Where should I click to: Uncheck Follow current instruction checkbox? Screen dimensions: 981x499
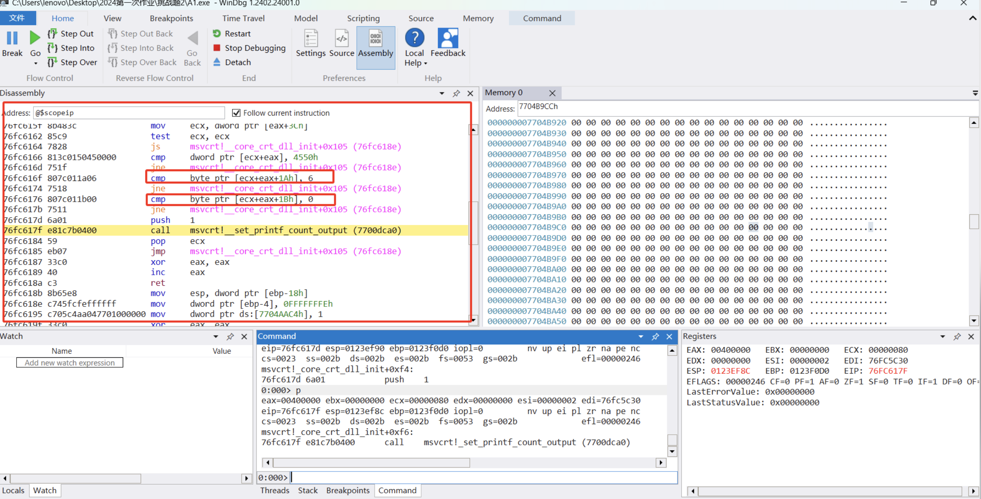click(236, 113)
